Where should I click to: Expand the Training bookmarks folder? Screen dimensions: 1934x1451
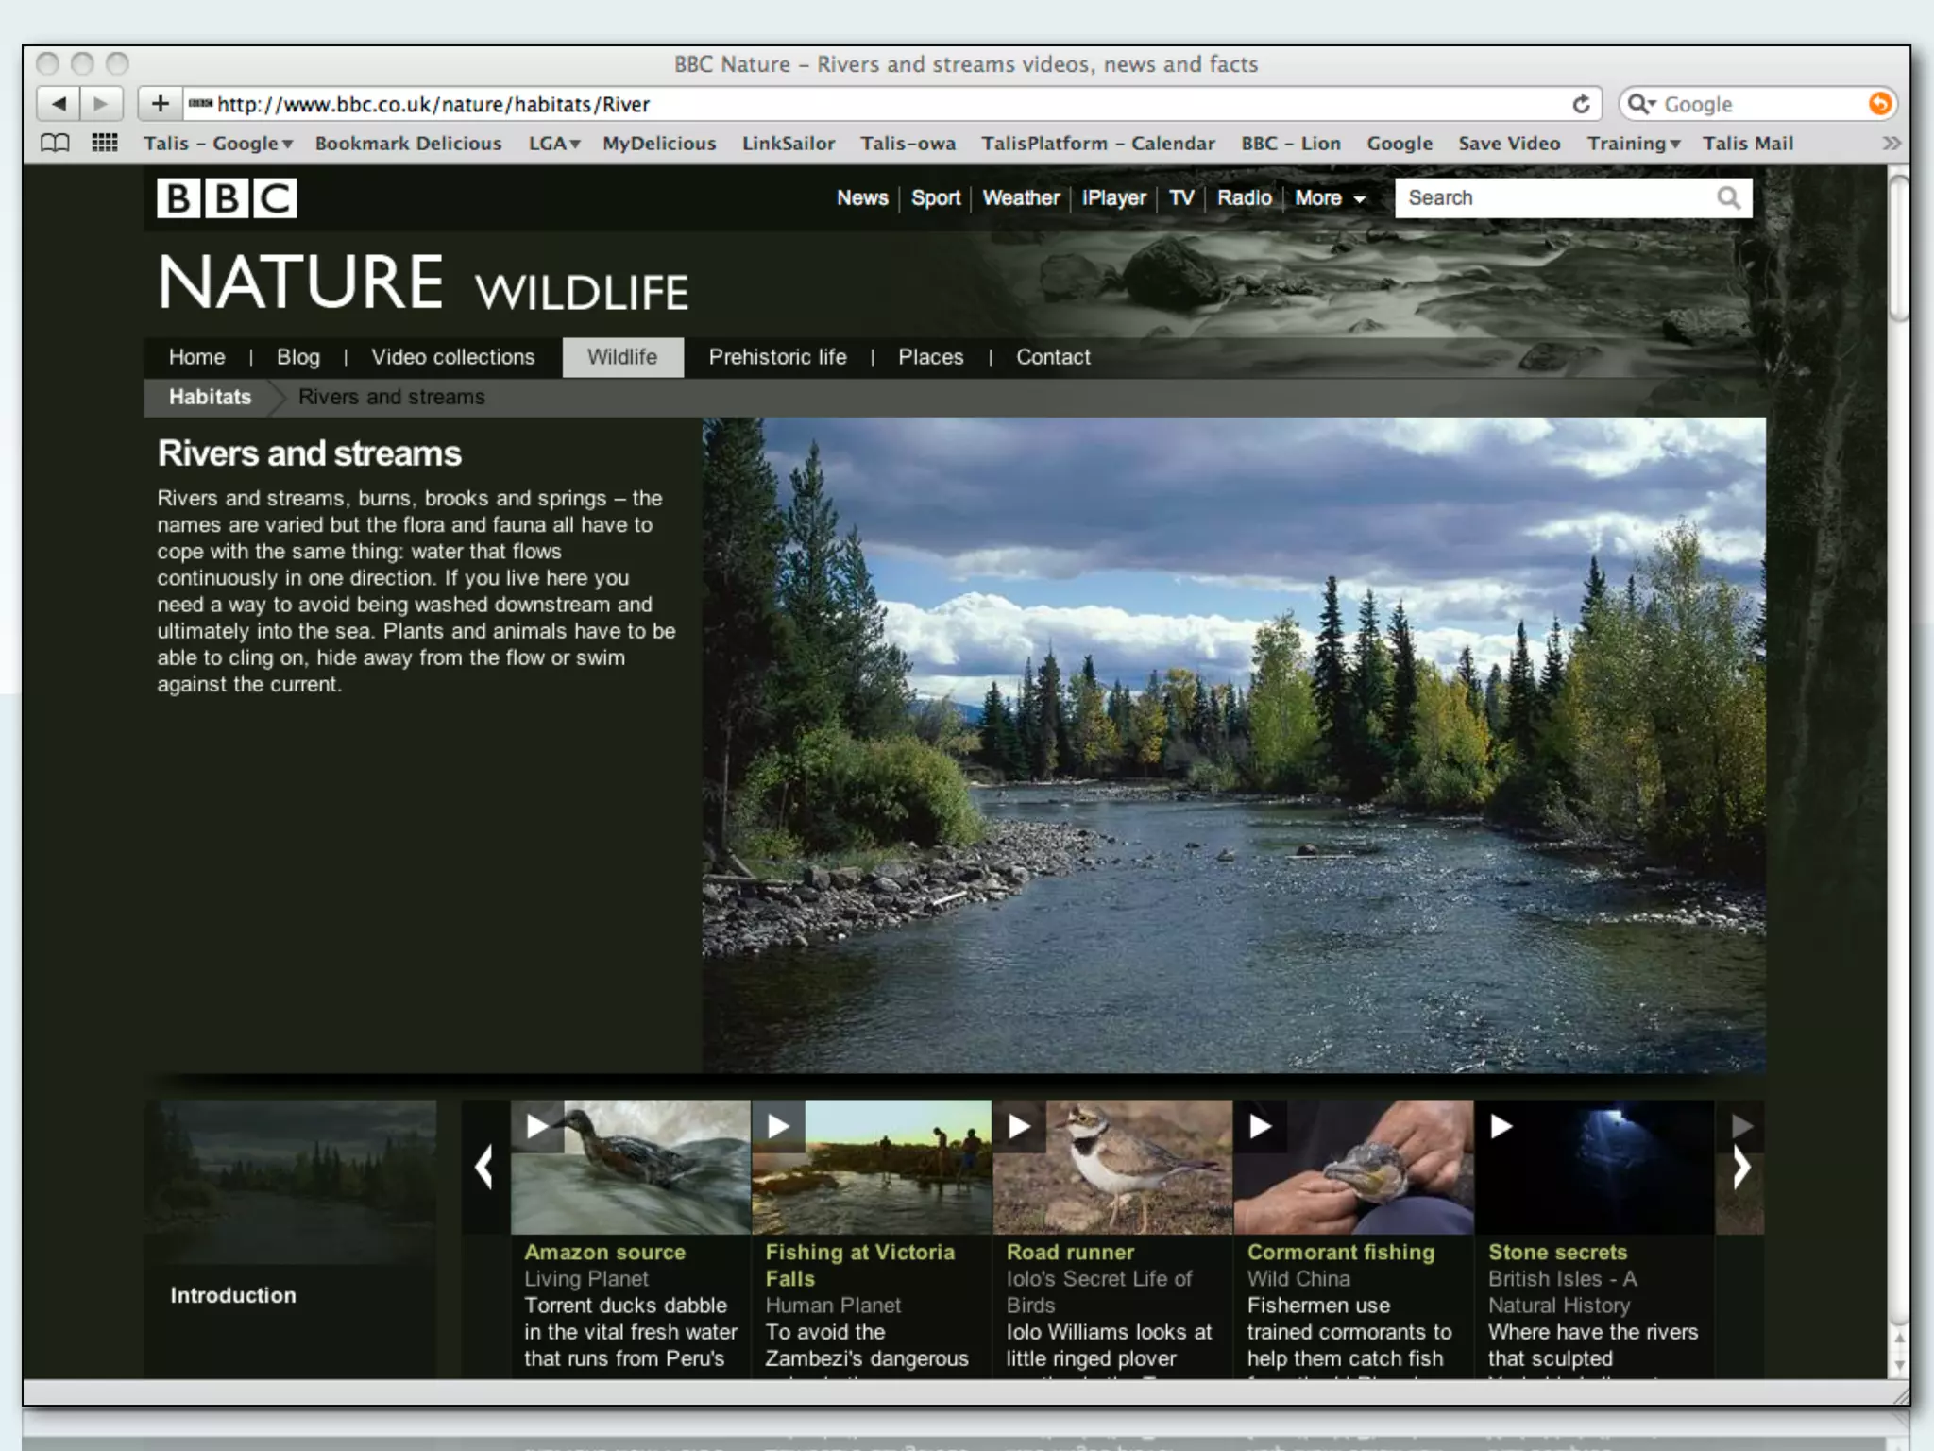1633,144
